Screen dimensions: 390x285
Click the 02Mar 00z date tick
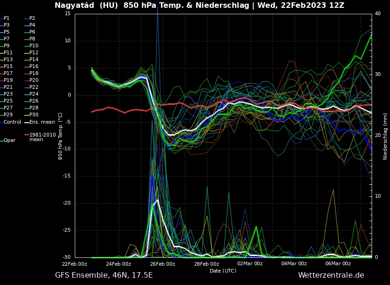pyautogui.click(x=250, y=264)
